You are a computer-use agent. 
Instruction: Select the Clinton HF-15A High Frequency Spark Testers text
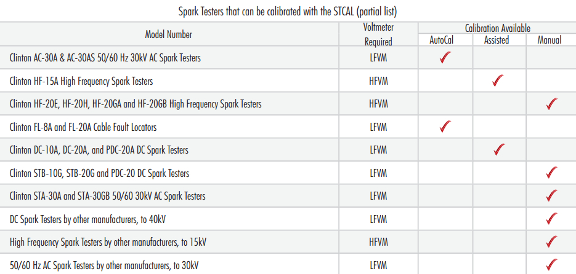(81, 81)
